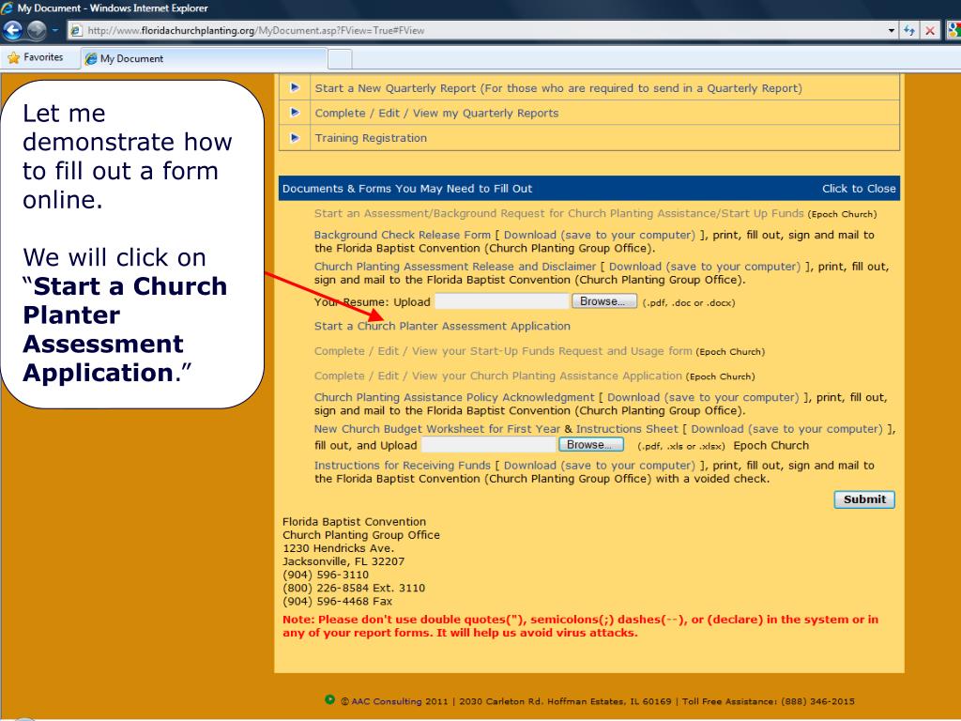Screen dimensions: 961x721
Task: Click the resume upload file path field
Action: [x=502, y=301]
